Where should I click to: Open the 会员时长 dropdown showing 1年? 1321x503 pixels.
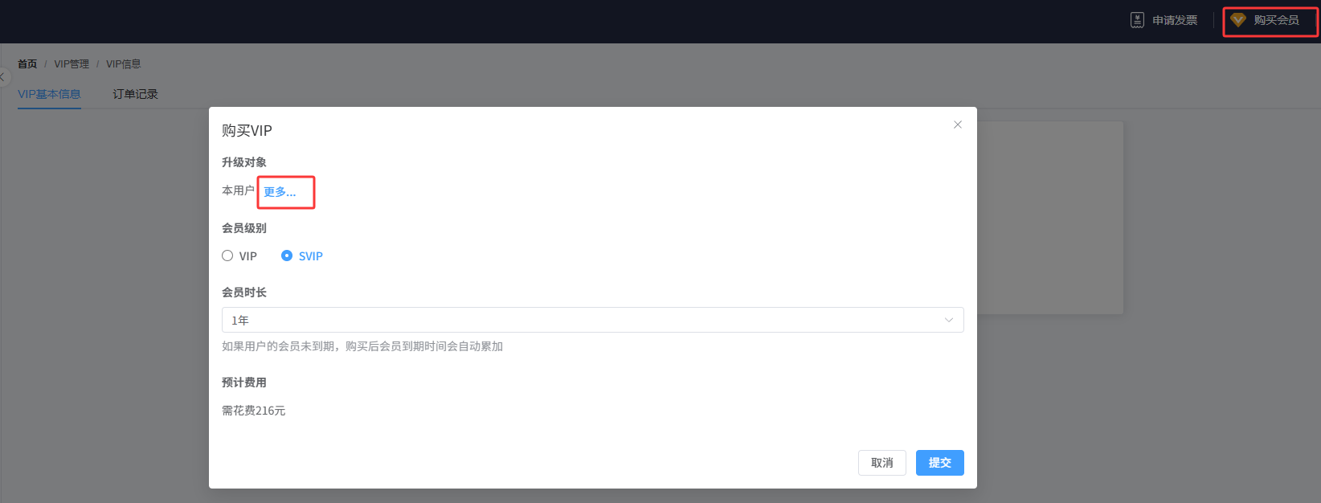[x=593, y=320]
